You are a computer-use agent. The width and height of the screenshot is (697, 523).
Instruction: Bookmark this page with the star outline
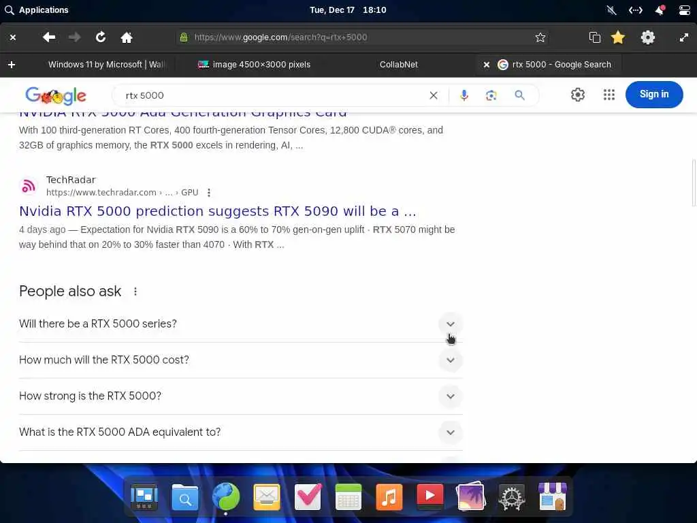point(540,37)
